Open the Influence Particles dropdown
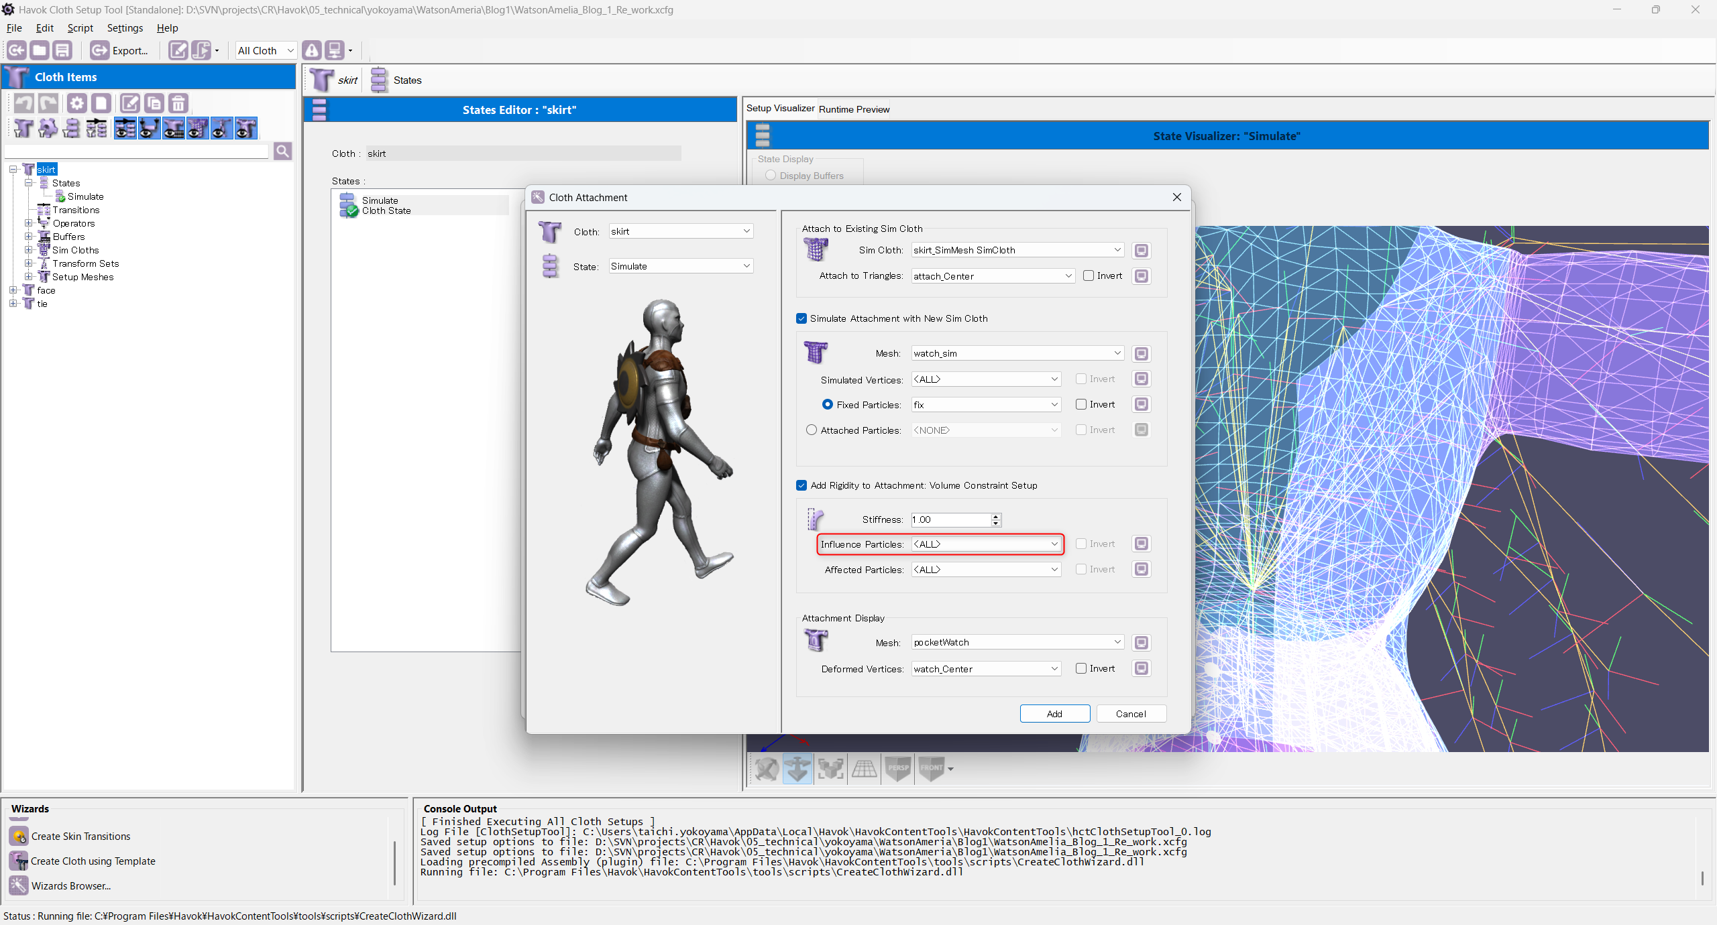 986,544
